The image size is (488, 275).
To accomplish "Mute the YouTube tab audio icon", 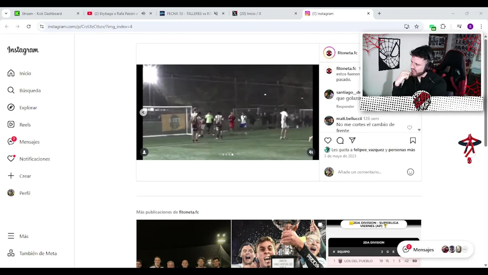I will 143,13.
